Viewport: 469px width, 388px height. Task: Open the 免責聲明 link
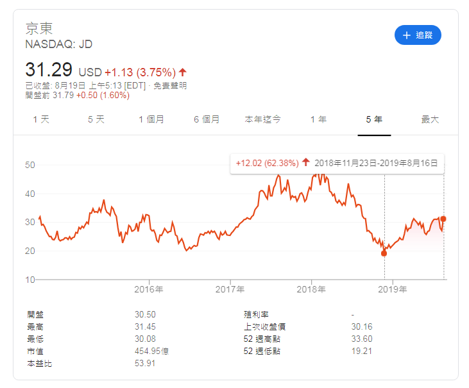point(170,85)
